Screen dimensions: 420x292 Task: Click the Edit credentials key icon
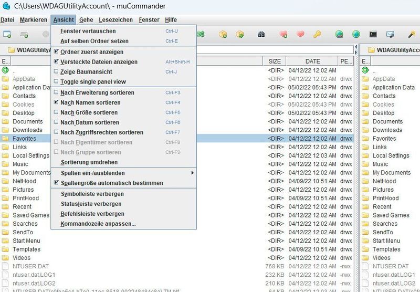pos(317,34)
